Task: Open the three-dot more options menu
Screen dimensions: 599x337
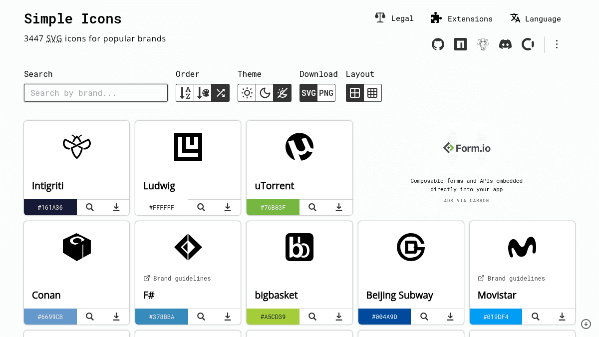Action: 557,44
